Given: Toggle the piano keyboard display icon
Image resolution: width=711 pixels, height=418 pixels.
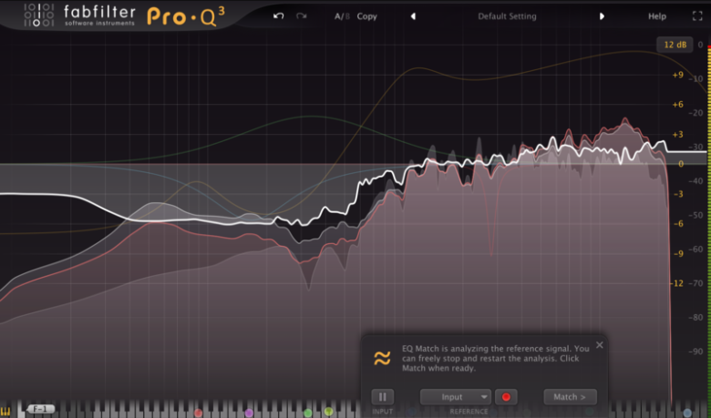Looking at the screenshot, I should (x=5, y=411).
